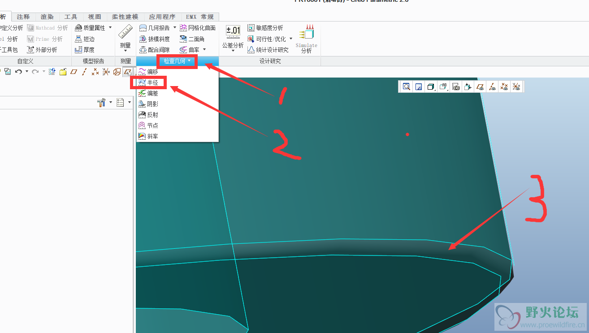The width and height of the screenshot is (589, 333).
Task: Choose 偏移 from the dropdown menu
Action: [x=178, y=72]
